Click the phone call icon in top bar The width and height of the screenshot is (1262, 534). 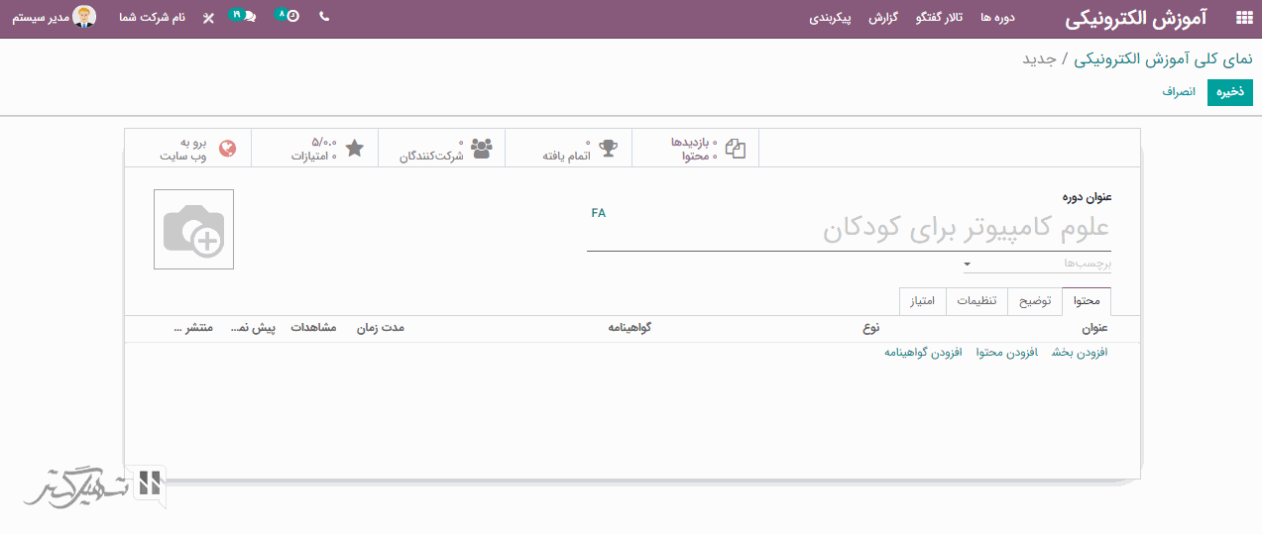pos(324,17)
